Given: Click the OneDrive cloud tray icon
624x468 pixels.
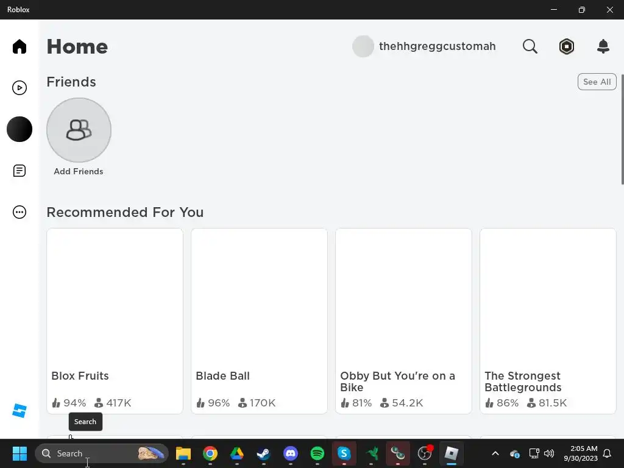Looking at the screenshot, I should [x=514, y=453].
